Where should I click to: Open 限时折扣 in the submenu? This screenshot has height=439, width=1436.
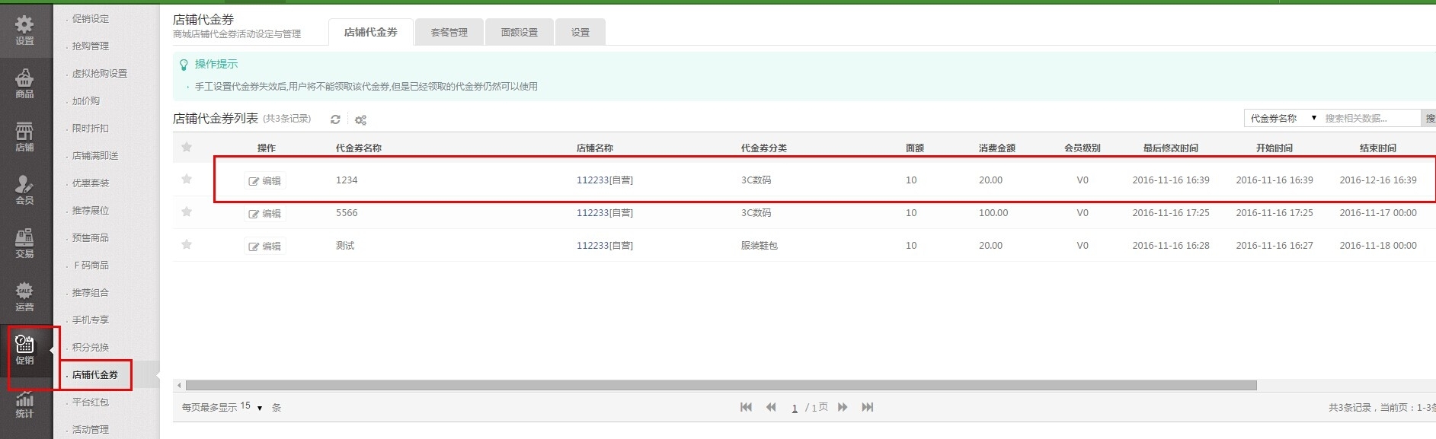pos(91,129)
